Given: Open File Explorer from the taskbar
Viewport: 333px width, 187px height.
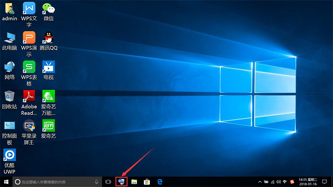Looking at the screenshot, I should pos(134,182).
